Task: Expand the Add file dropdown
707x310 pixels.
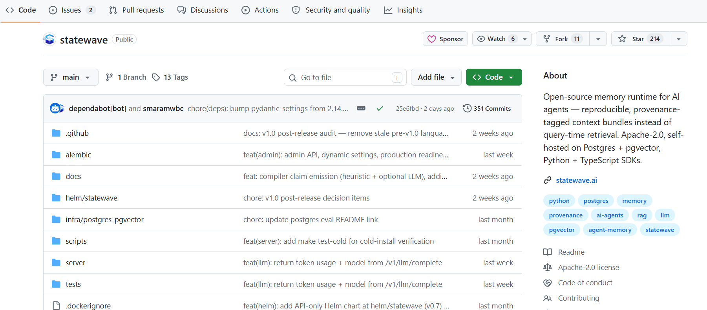Action: [436, 77]
